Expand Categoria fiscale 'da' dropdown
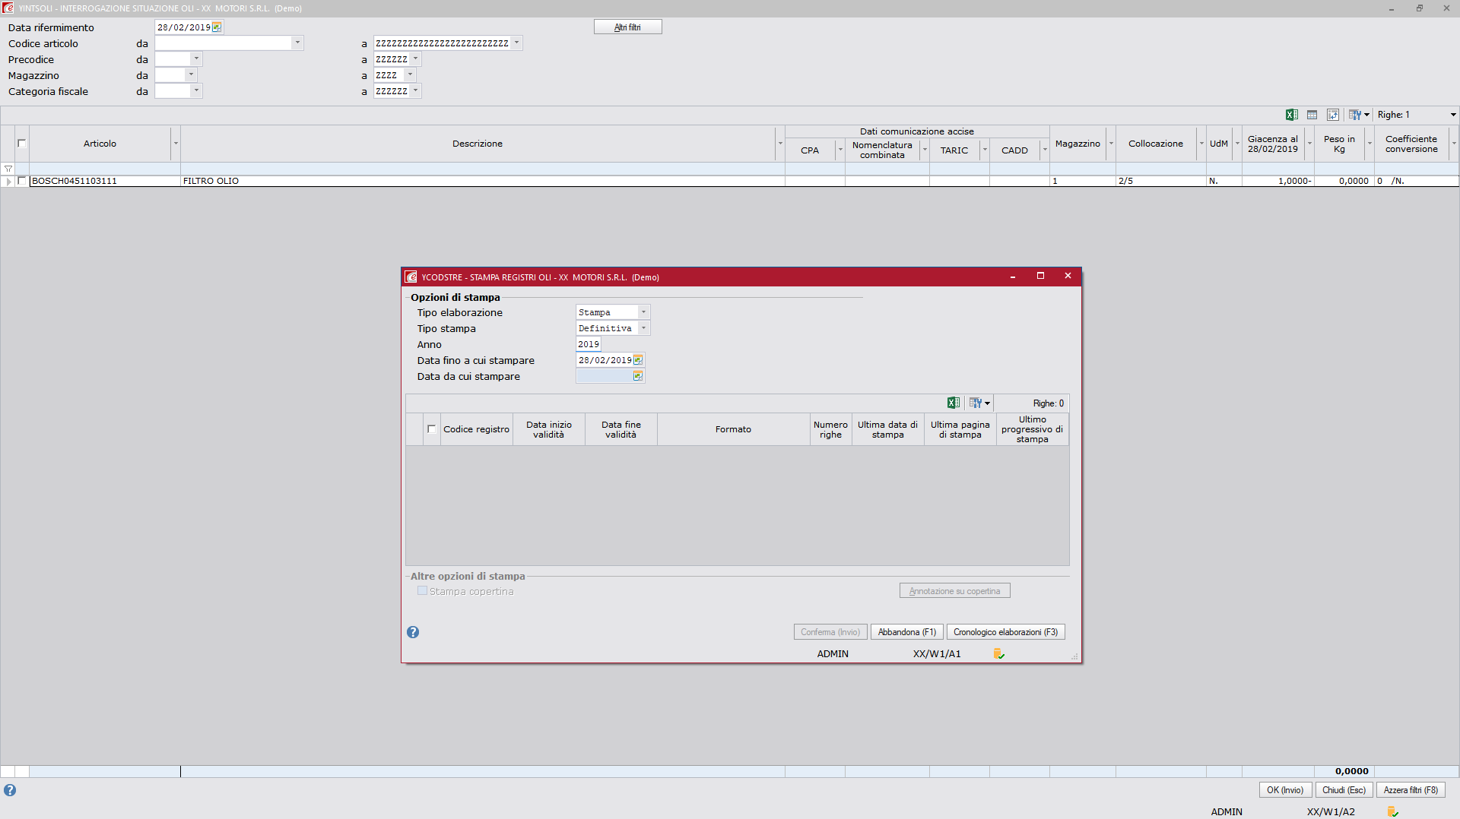Viewport: 1460px width, 819px height. 196,91
